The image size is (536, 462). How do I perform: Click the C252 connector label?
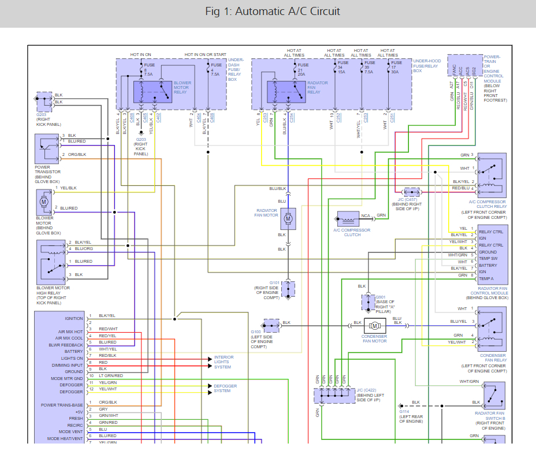tap(338, 118)
